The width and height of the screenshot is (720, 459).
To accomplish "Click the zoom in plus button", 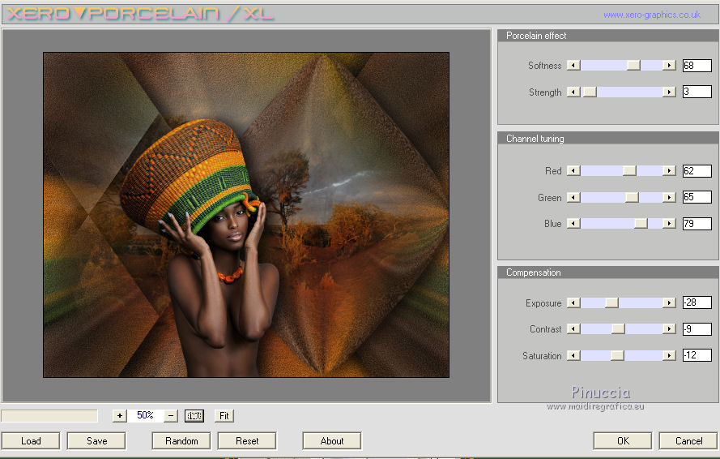I will click(120, 416).
